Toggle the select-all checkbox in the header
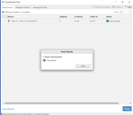 [x=4, y=17]
